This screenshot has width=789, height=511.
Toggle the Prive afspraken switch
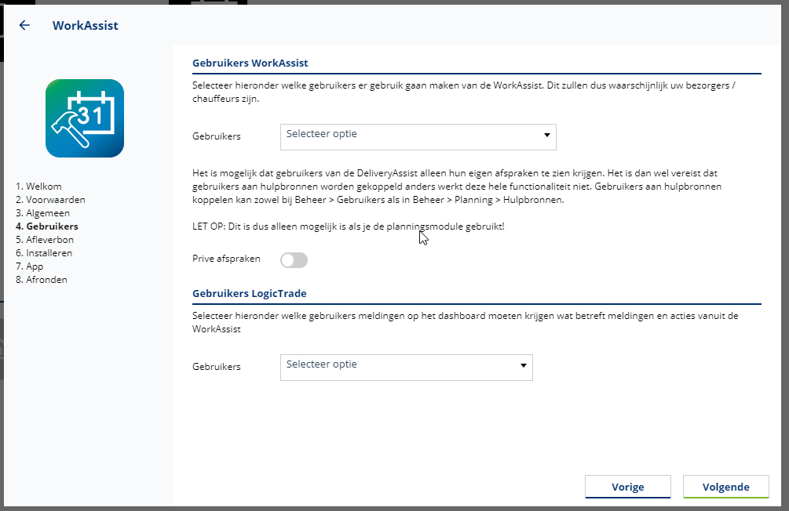click(x=294, y=260)
